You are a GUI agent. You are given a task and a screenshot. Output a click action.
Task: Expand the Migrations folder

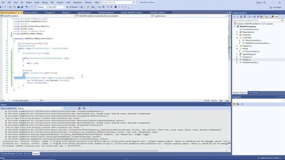237,46
